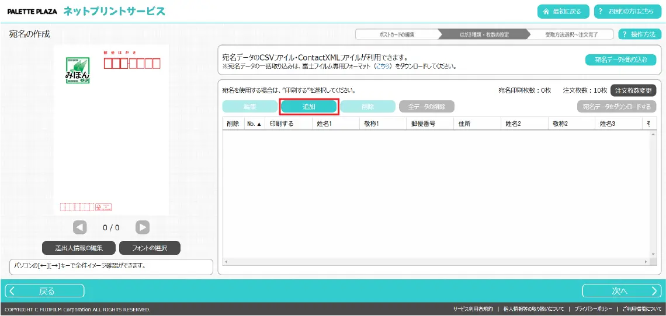Click the 郵便番号 column header
Viewport: 666px width, 316px height.
tap(423, 124)
